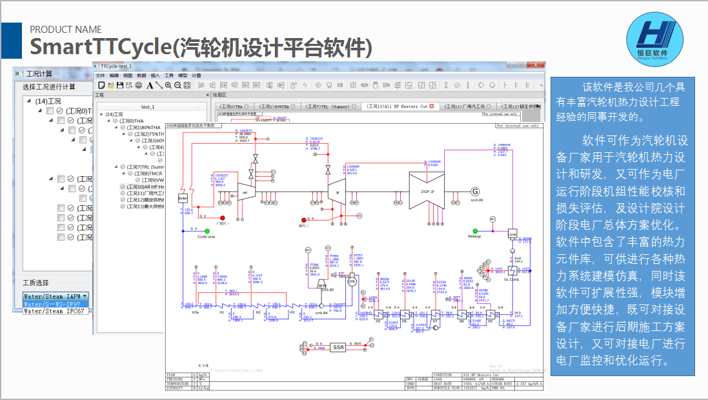This screenshot has width=708, height=400.
Task: Click the 工况计算 window icon
Action: click(x=19, y=73)
